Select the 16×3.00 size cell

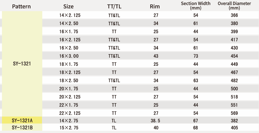pyautogui.click(x=69, y=56)
